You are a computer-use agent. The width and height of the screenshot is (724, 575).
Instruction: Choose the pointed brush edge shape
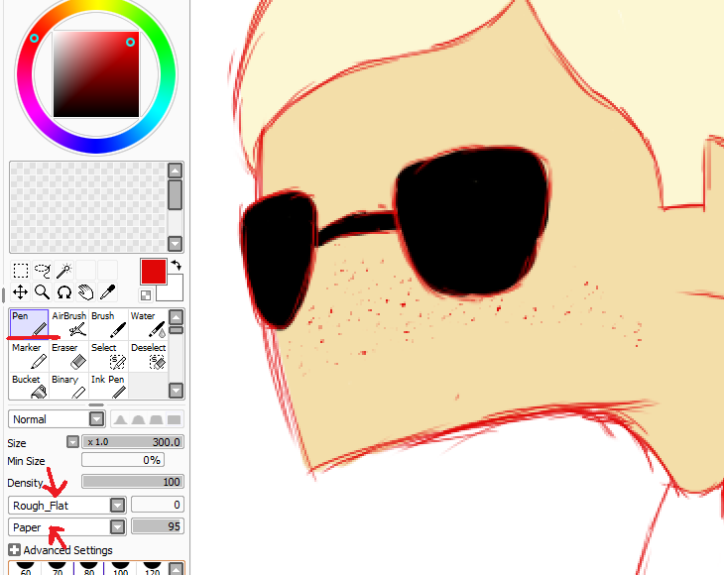tap(121, 419)
